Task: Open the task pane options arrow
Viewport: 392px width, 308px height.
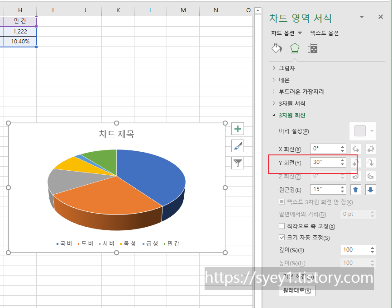Action: tap(362, 17)
